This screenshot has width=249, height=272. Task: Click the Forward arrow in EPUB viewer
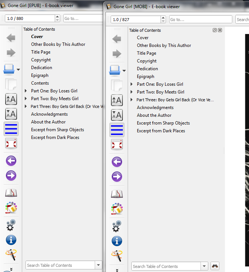tap(11, 52)
